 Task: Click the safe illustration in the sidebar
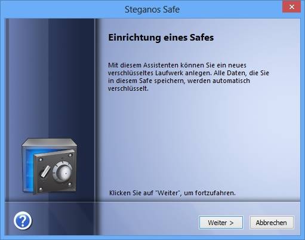point(49,166)
